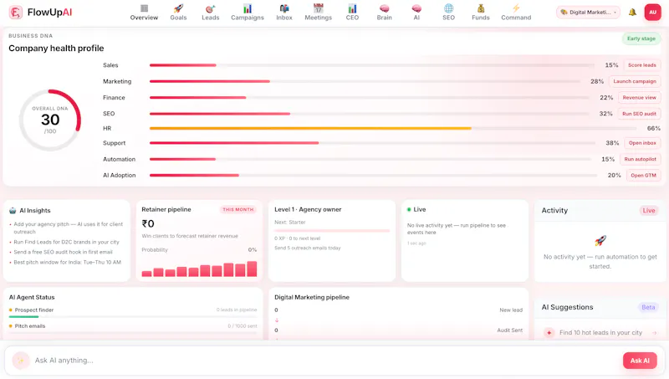Open the Command lightning icon
Image resolution: width=669 pixels, height=379 pixels.
click(x=516, y=8)
